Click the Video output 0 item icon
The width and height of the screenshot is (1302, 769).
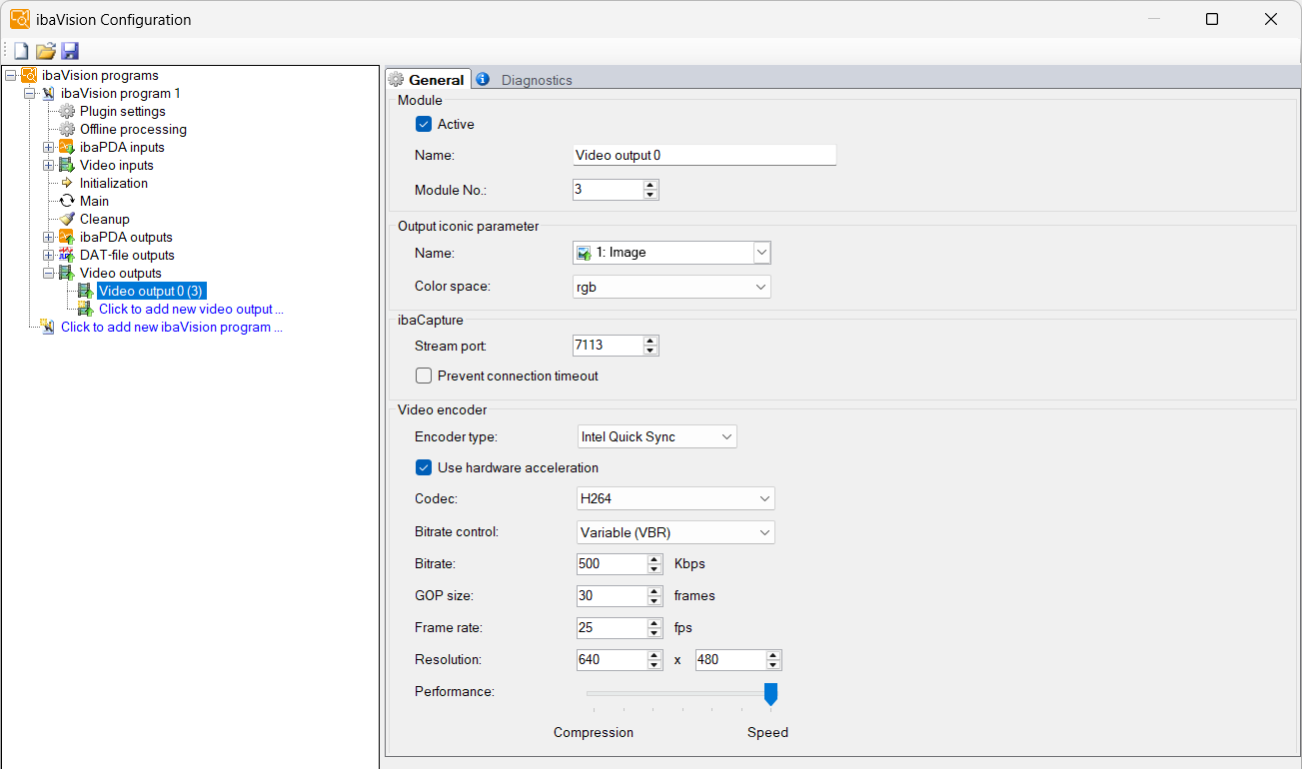click(86, 291)
